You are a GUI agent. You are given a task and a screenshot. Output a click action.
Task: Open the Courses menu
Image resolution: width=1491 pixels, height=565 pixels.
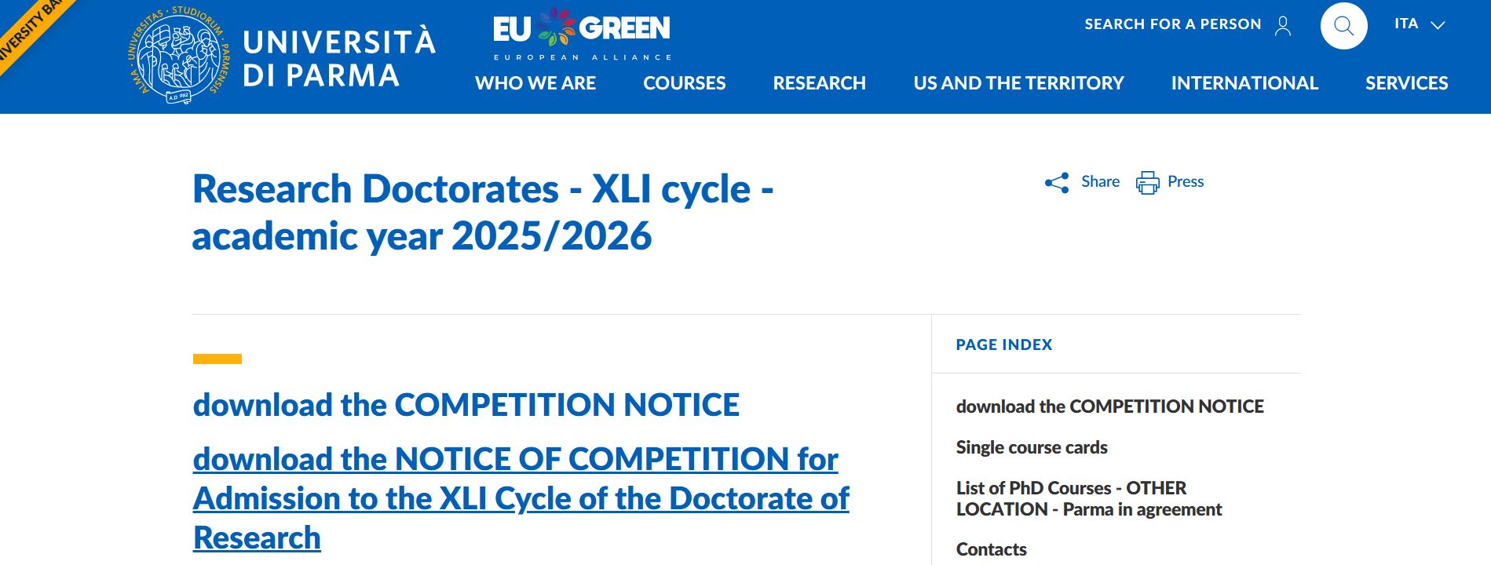(685, 83)
